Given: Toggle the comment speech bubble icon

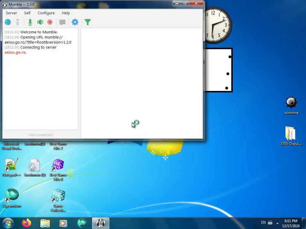Looking at the screenshot, I should [x=62, y=22].
